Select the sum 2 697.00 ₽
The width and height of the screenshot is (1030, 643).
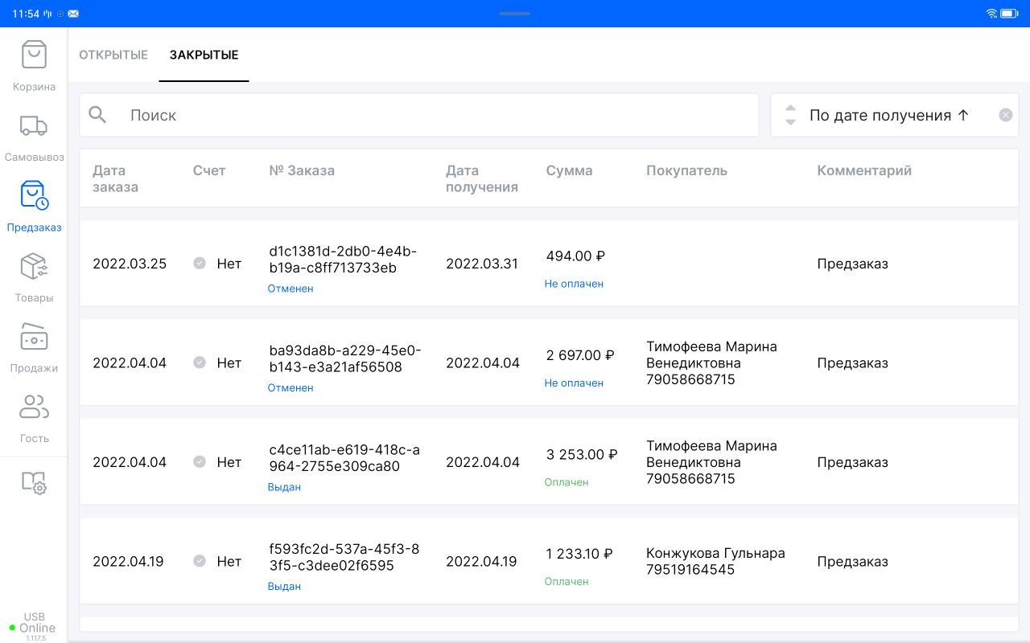click(580, 355)
